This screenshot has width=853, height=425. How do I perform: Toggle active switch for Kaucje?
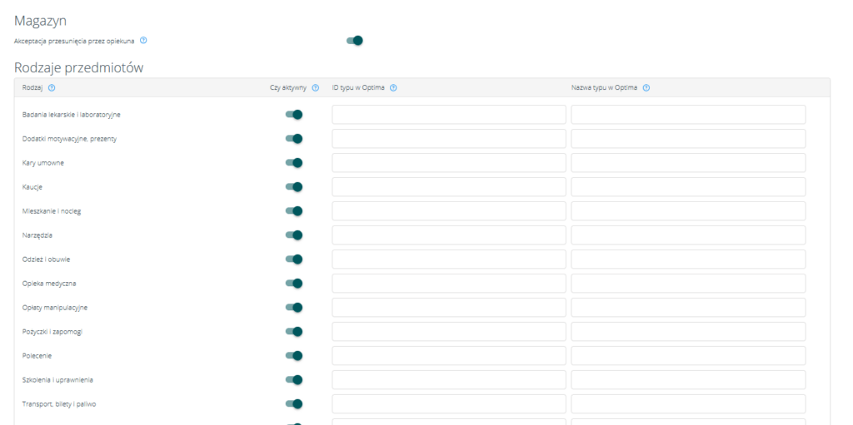(293, 187)
